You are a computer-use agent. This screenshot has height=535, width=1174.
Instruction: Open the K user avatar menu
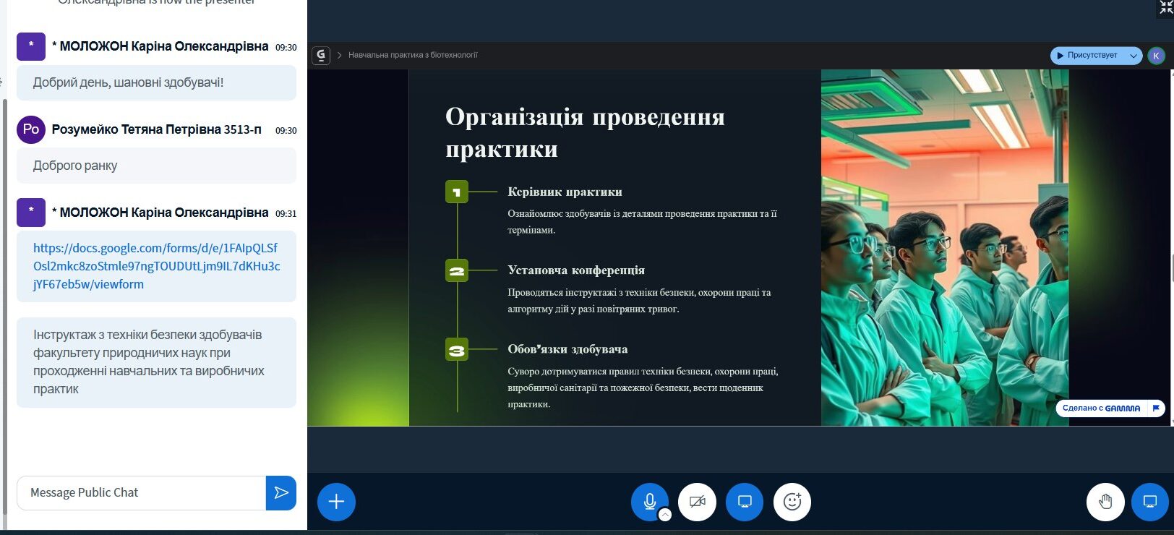(1156, 56)
